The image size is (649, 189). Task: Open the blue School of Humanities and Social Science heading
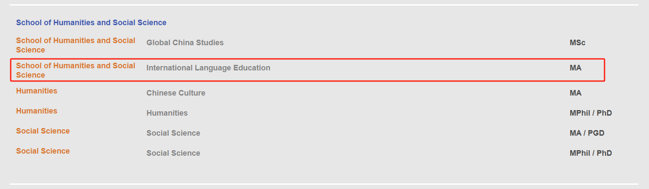tap(91, 23)
